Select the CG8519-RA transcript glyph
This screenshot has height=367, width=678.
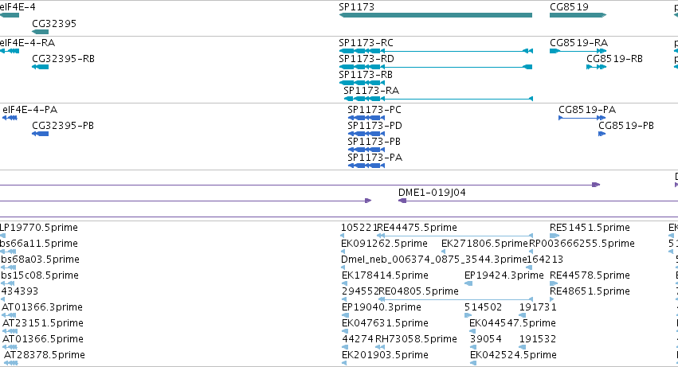click(x=578, y=51)
